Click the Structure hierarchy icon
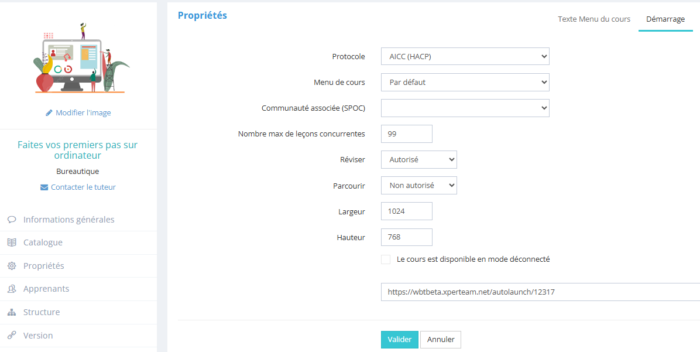 coord(12,312)
